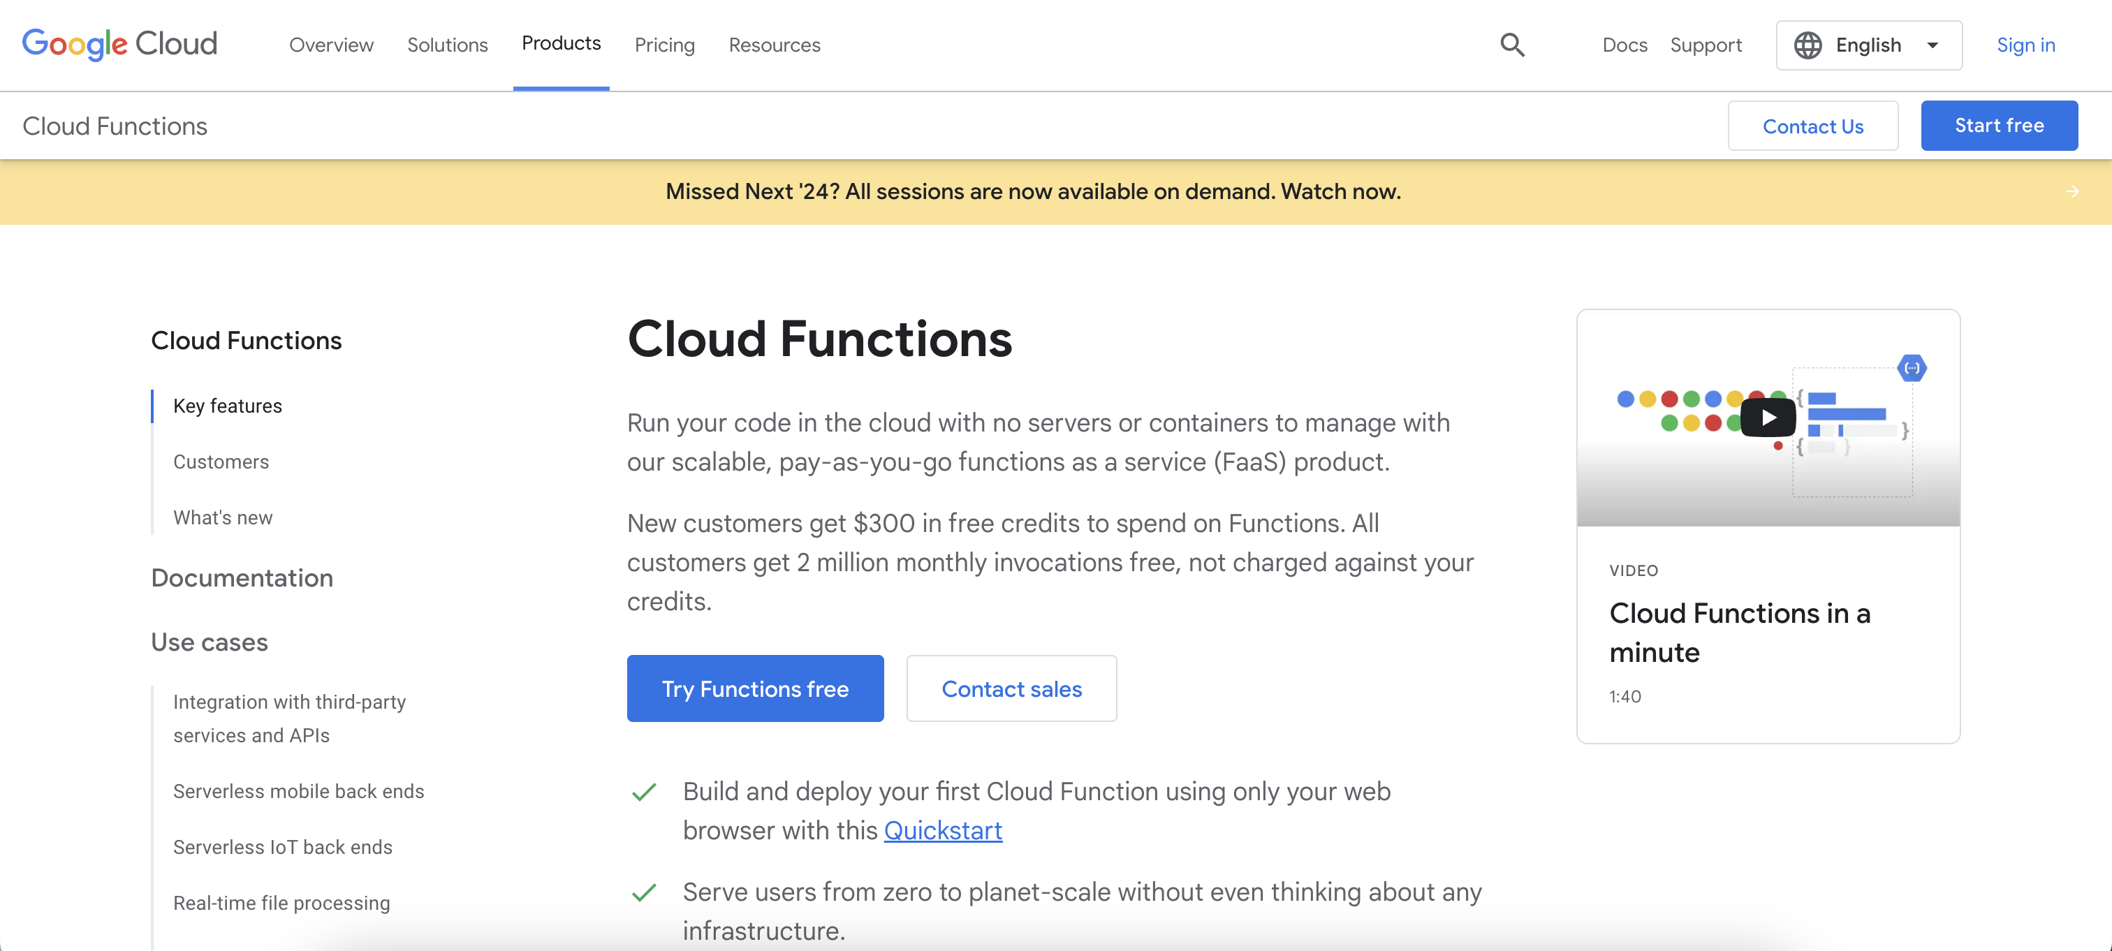
Task: Expand the Use cases section
Action: click(210, 641)
